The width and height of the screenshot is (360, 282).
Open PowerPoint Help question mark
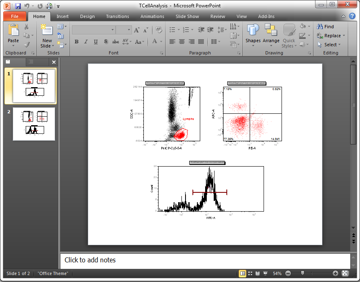tap(352, 16)
